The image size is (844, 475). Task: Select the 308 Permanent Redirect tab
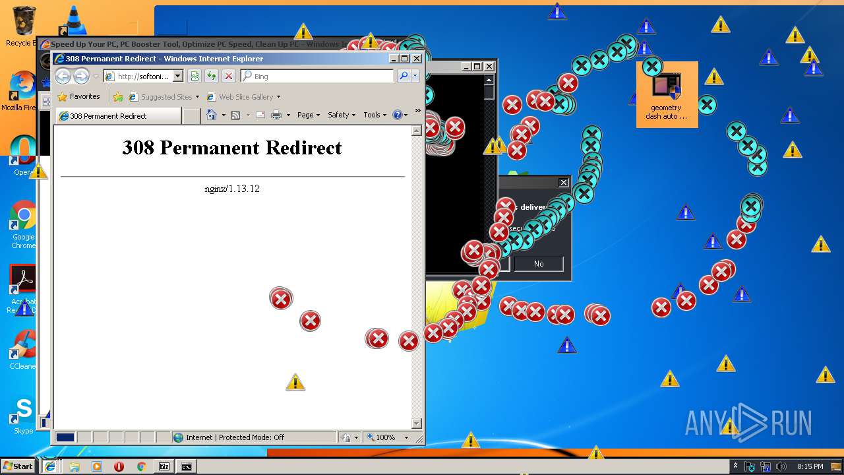(119, 116)
